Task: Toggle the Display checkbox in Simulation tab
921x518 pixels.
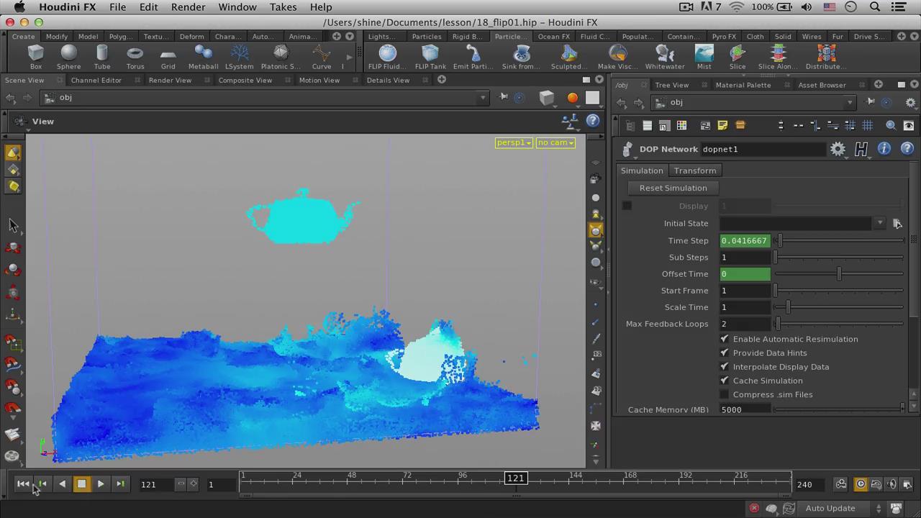Action: pos(627,206)
